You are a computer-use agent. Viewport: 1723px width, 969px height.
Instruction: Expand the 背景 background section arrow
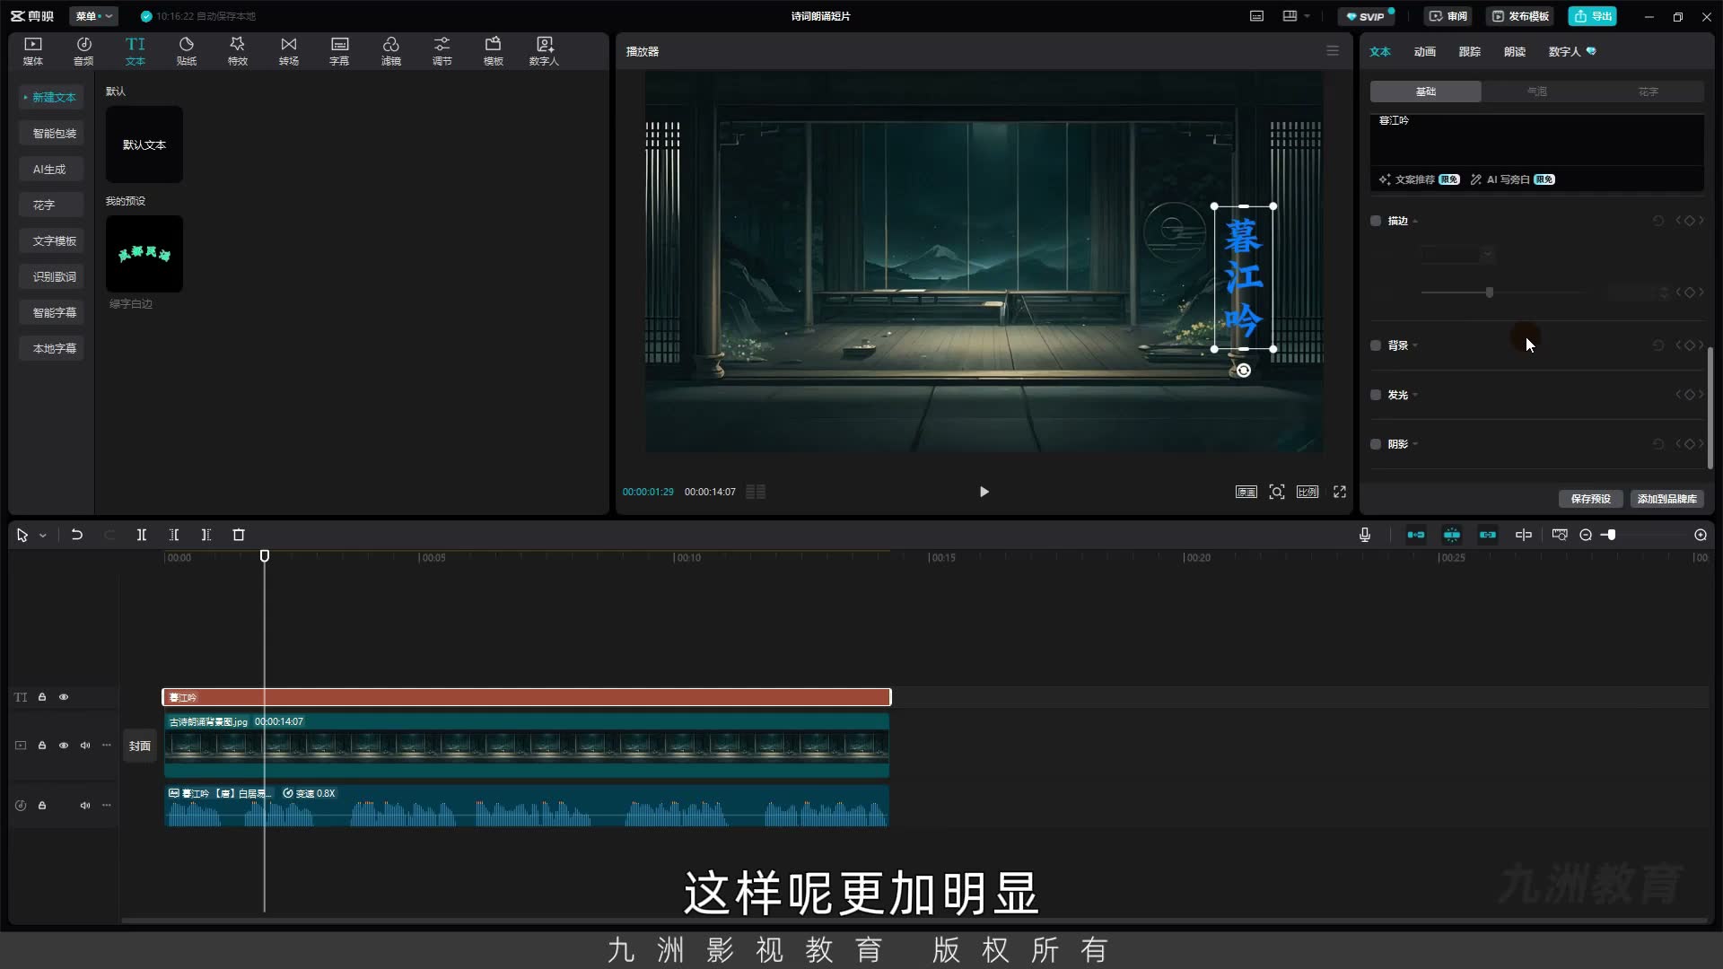[x=1415, y=346]
